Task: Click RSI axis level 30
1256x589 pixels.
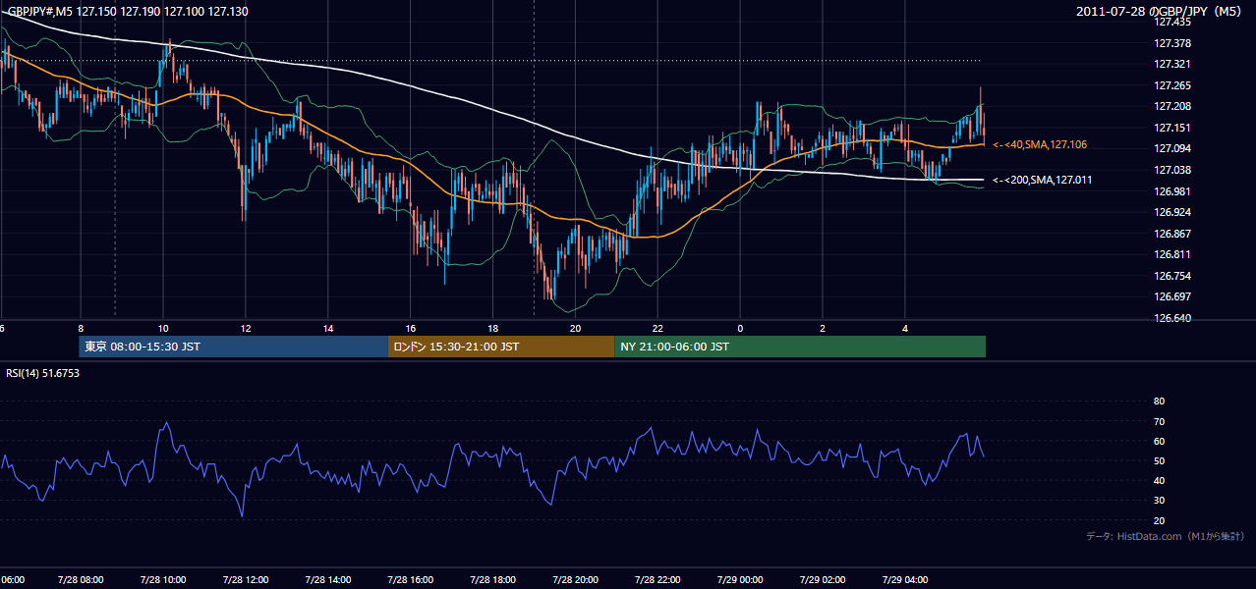Action: [1159, 501]
